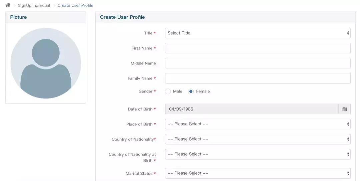The width and height of the screenshot is (360, 181).
Task: Click the Male radio label text
Action: pyautogui.click(x=178, y=92)
